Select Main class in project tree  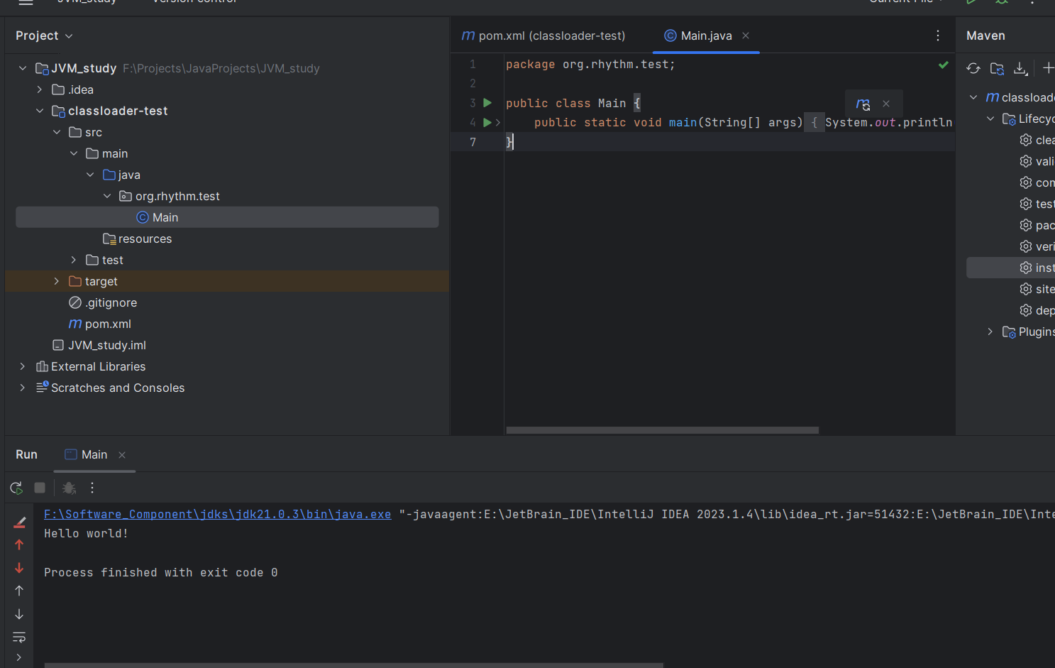[227, 217]
